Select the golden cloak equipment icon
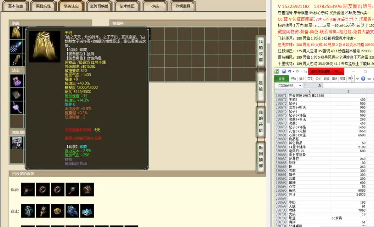The height and width of the screenshot is (227, 374). [16, 33]
